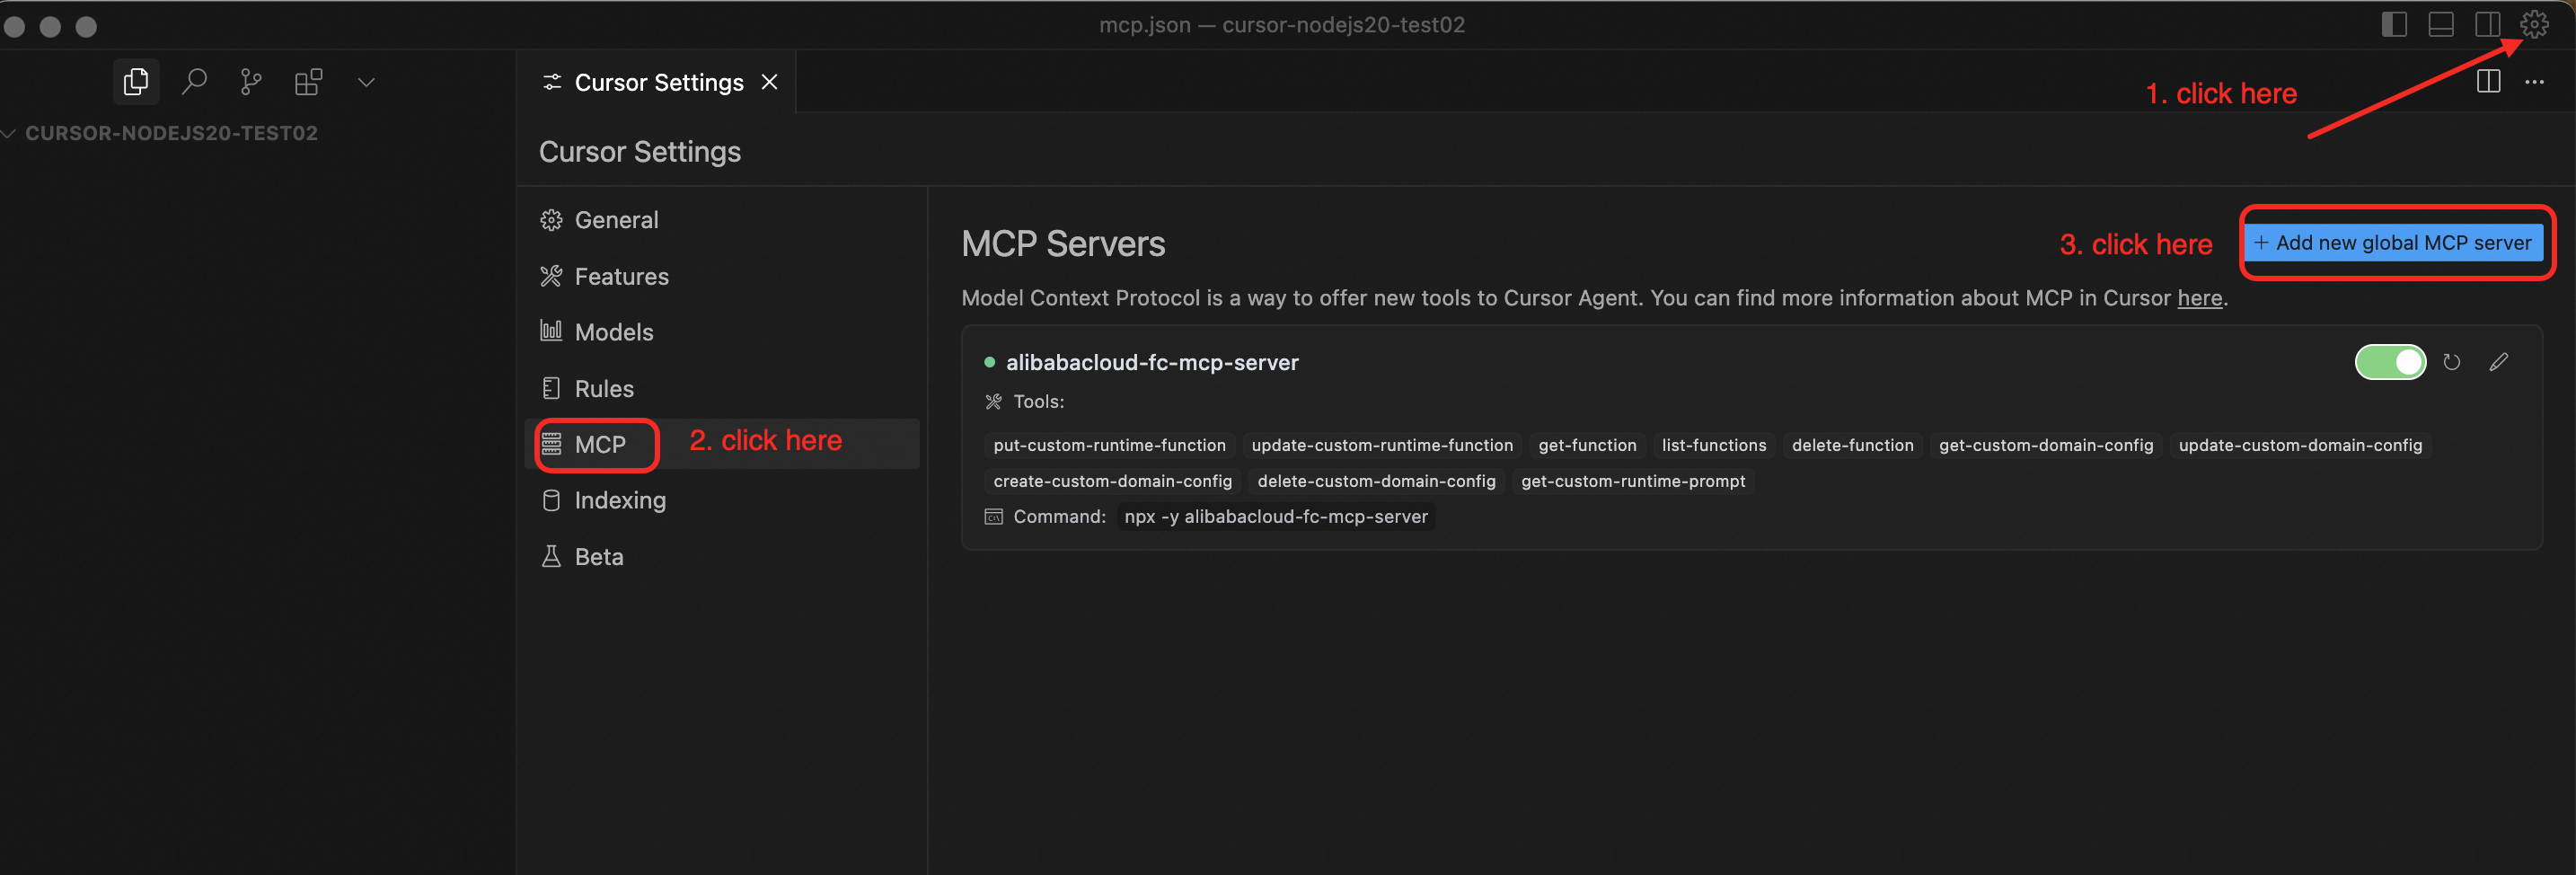The image size is (2576, 875).
Task: Open More Actions with the ellipsis icon
Action: click(2536, 82)
